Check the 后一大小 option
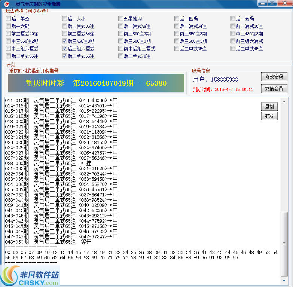This screenshot has height=287, width=293. click(64, 18)
